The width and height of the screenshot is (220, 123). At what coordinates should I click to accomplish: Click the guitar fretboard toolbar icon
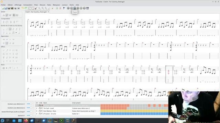click(x=36, y=8)
